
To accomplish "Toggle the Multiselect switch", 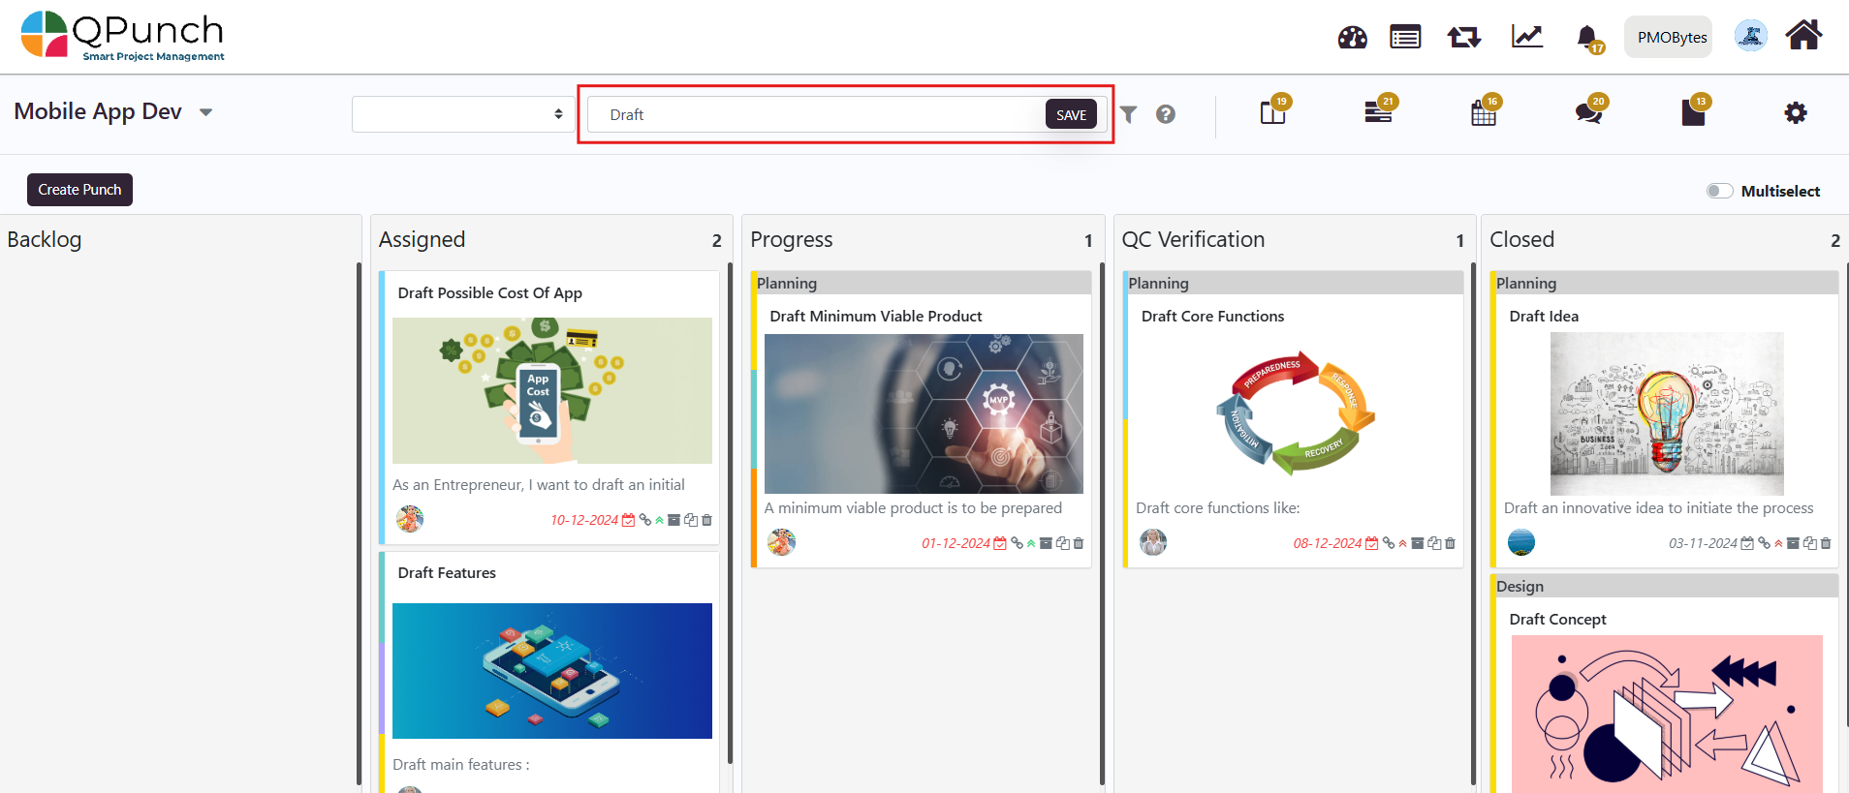I will [1719, 191].
